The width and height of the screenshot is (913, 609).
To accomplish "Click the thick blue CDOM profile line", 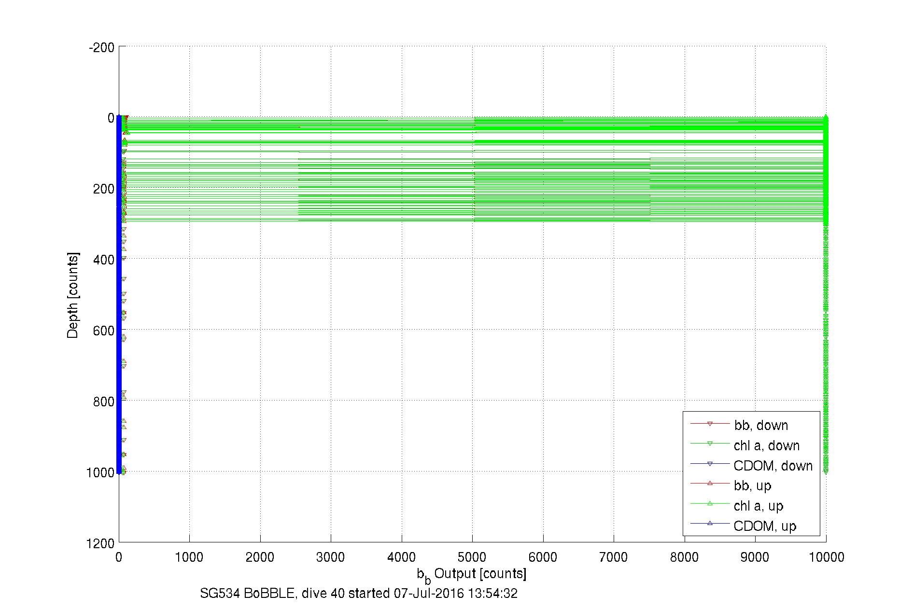I will point(119,295).
